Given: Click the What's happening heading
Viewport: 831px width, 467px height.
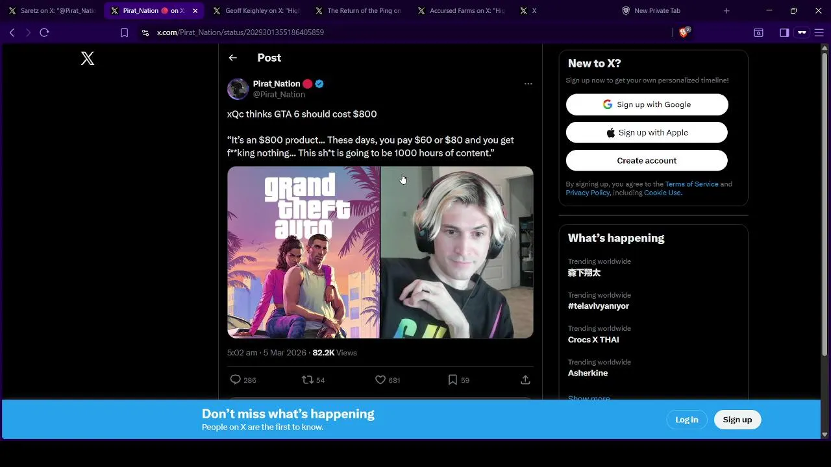Looking at the screenshot, I should tap(616, 238).
